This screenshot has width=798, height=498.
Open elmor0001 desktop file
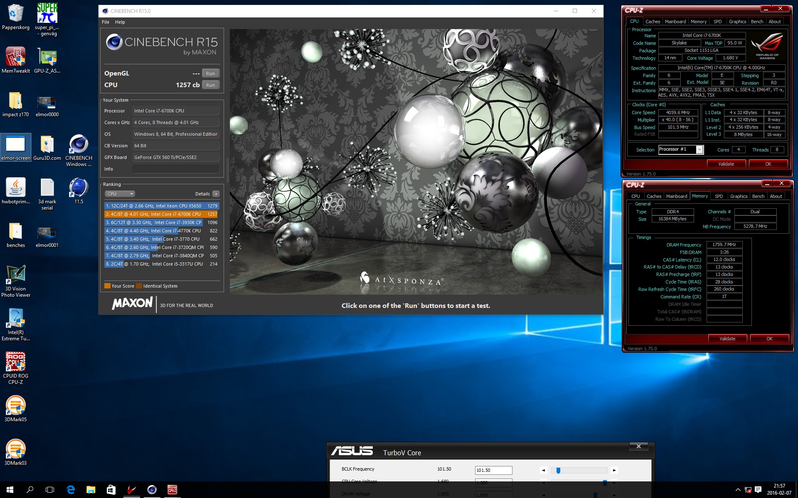click(x=47, y=237)
